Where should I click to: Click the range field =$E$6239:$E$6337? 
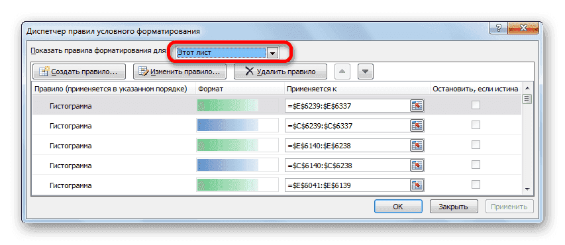[347, 106]
